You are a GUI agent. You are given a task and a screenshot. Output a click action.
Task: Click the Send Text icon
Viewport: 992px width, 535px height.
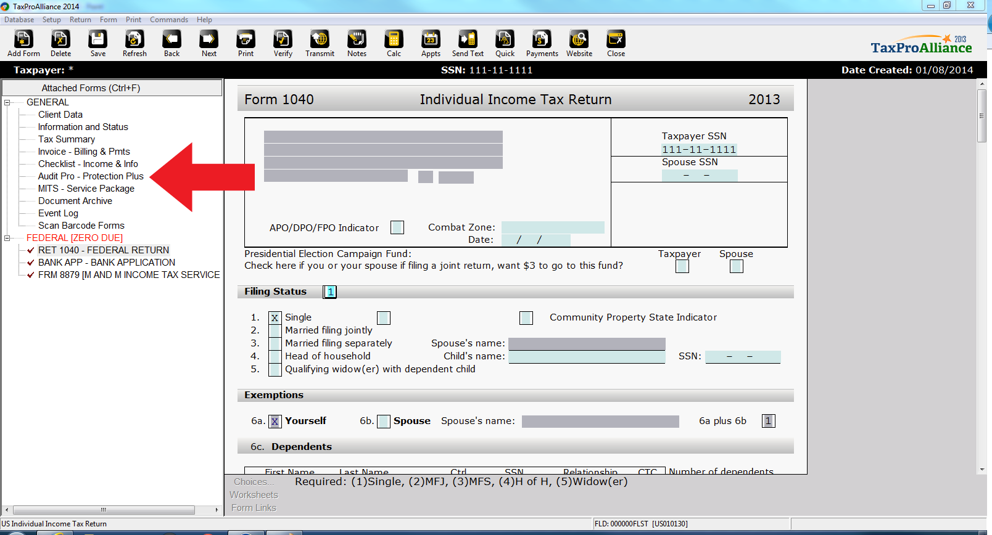[x=468, y=44]
